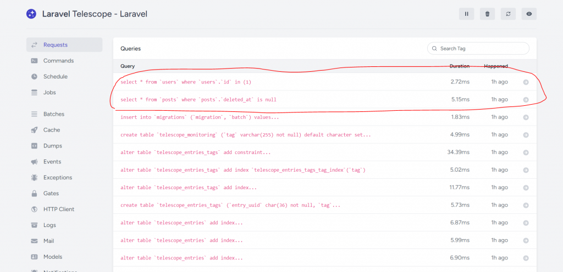This screenshot has height=272, width=563.
Task: Click the magnifier icon in Search Tag
Action: tap(434, 48)
